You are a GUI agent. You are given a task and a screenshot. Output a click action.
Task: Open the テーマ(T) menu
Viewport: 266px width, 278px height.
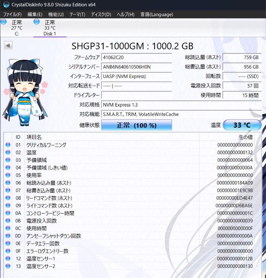click(x=77, y=14)
